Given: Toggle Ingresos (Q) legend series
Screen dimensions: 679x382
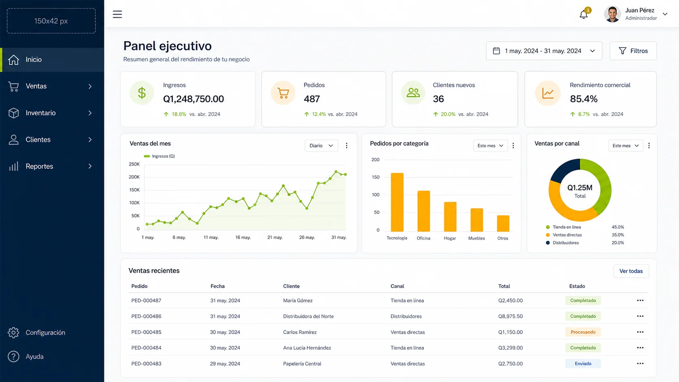Looking at the screenshot, I should point(160,156).
